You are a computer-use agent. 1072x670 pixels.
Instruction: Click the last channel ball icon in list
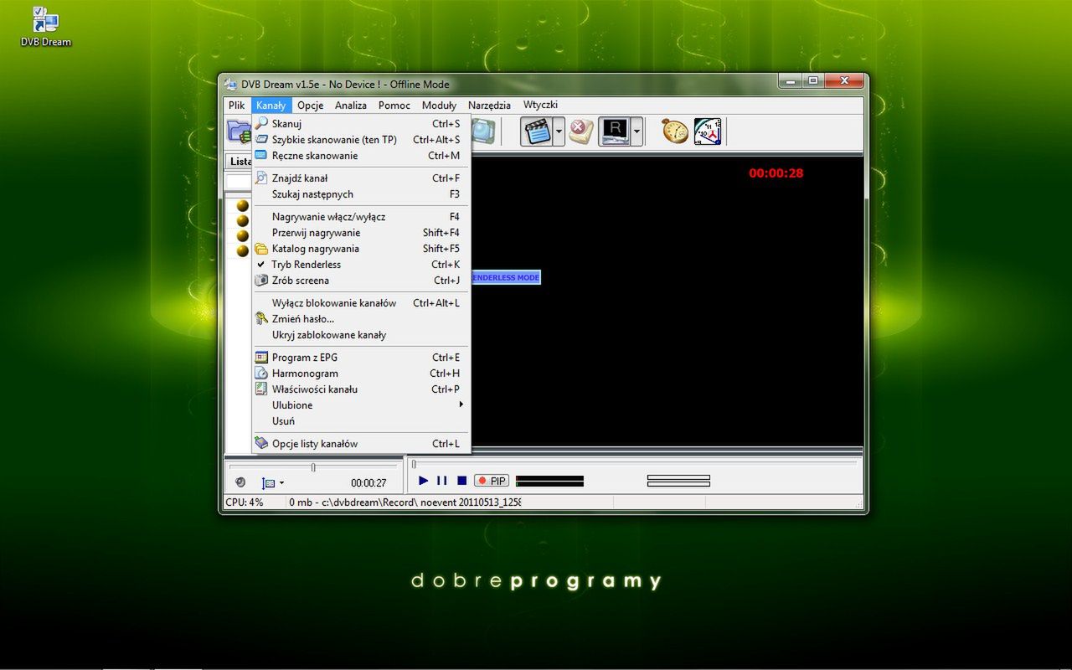pos(243,250)
